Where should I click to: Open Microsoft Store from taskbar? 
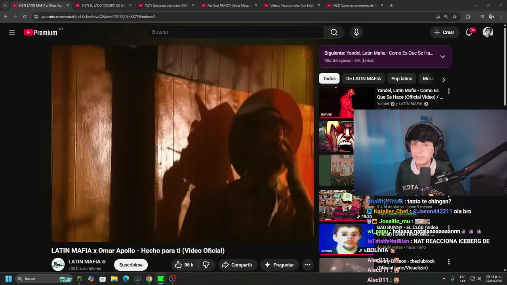point(103,279)
